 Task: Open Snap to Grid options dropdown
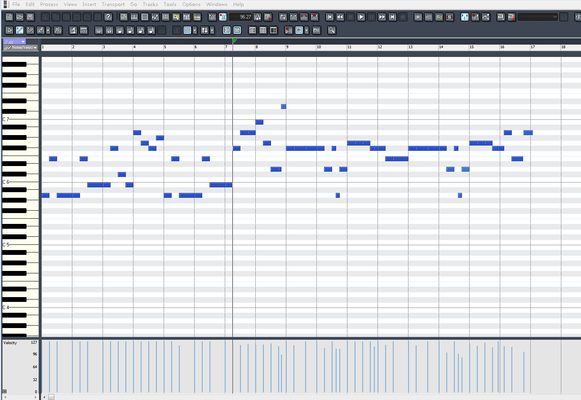(195, 30)
